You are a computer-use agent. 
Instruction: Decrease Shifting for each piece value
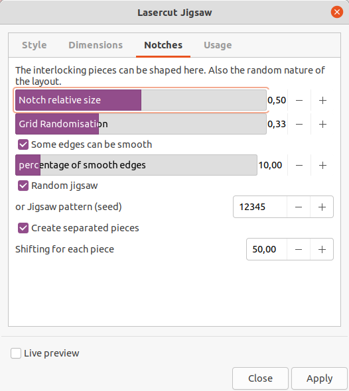point(299,249)
